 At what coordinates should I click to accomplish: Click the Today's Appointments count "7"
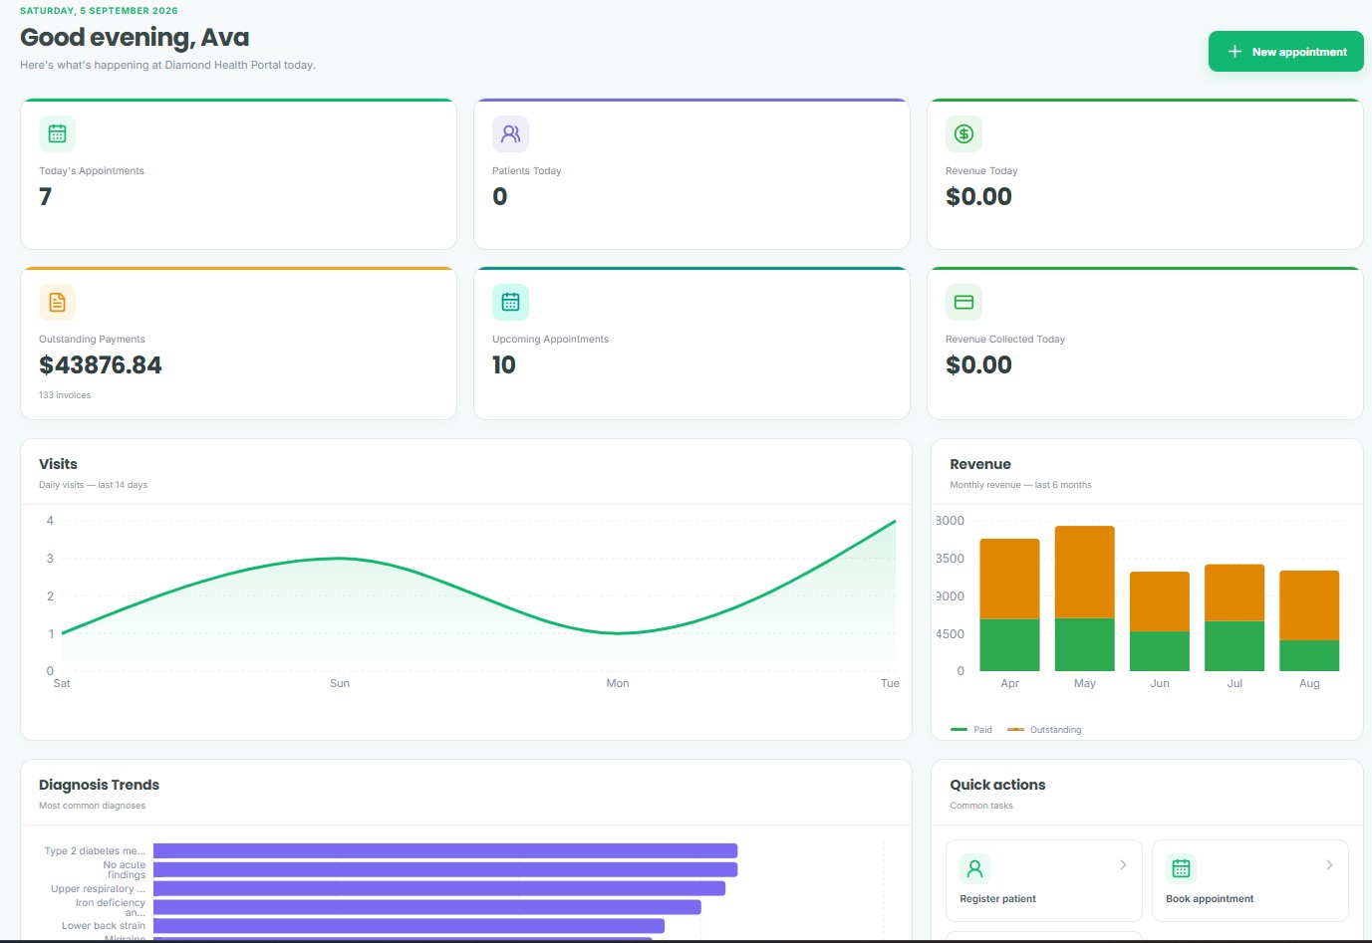(45, 197)
